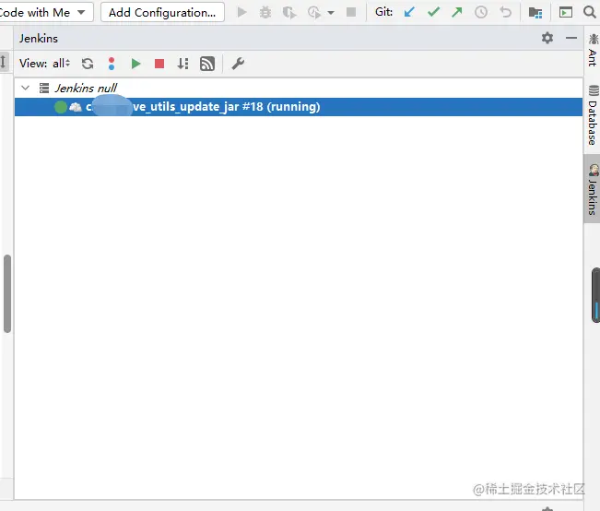Git commit green checkmark
Screen dimensions: 600x511
pyautogui.click(x=433, y=12)
